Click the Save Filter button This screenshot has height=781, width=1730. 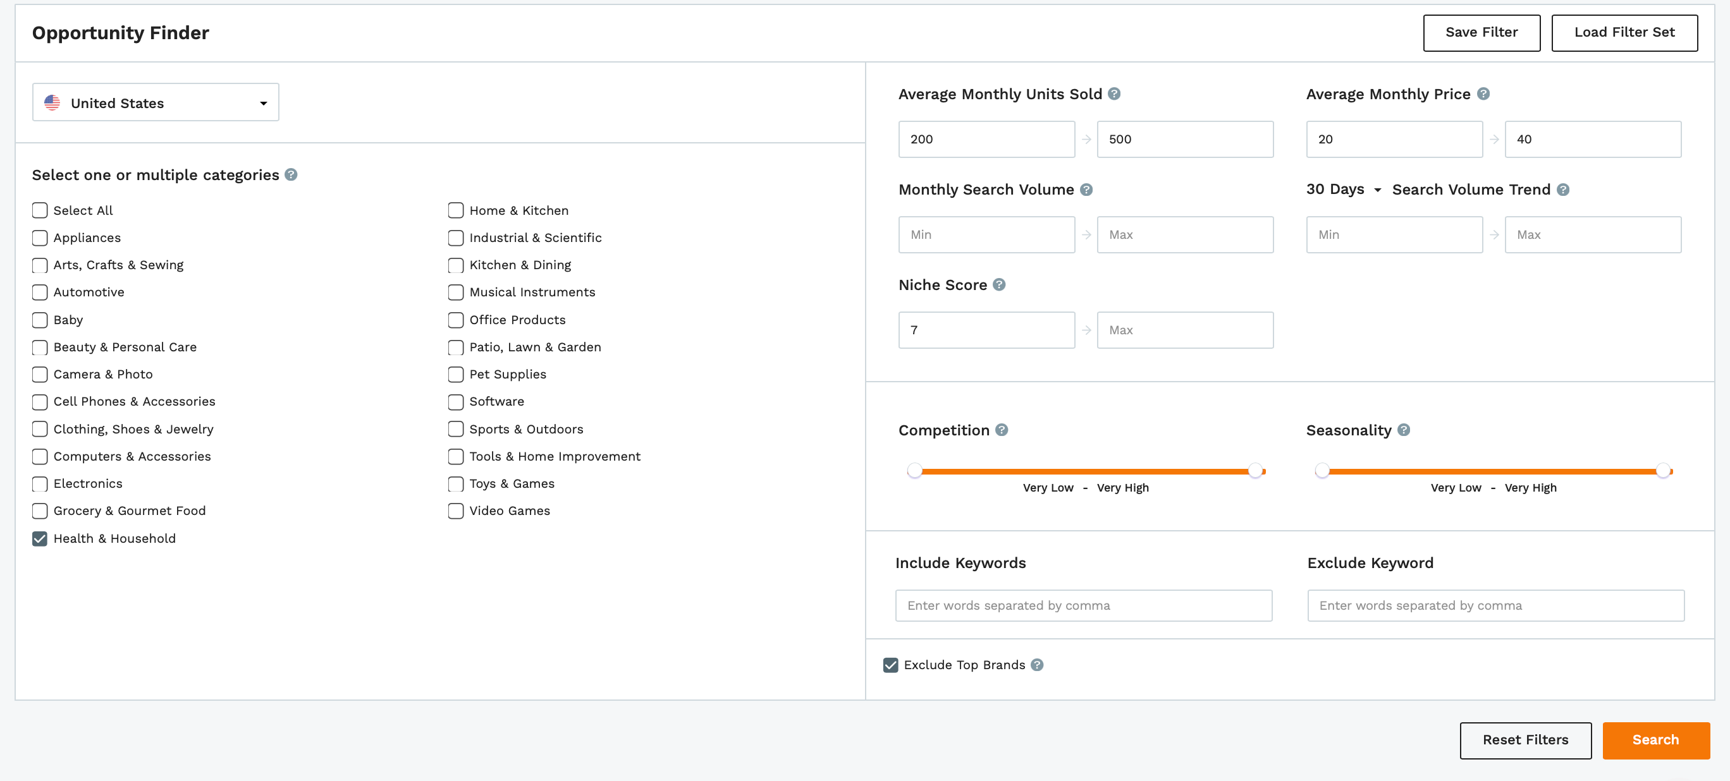coord(1482,33)
